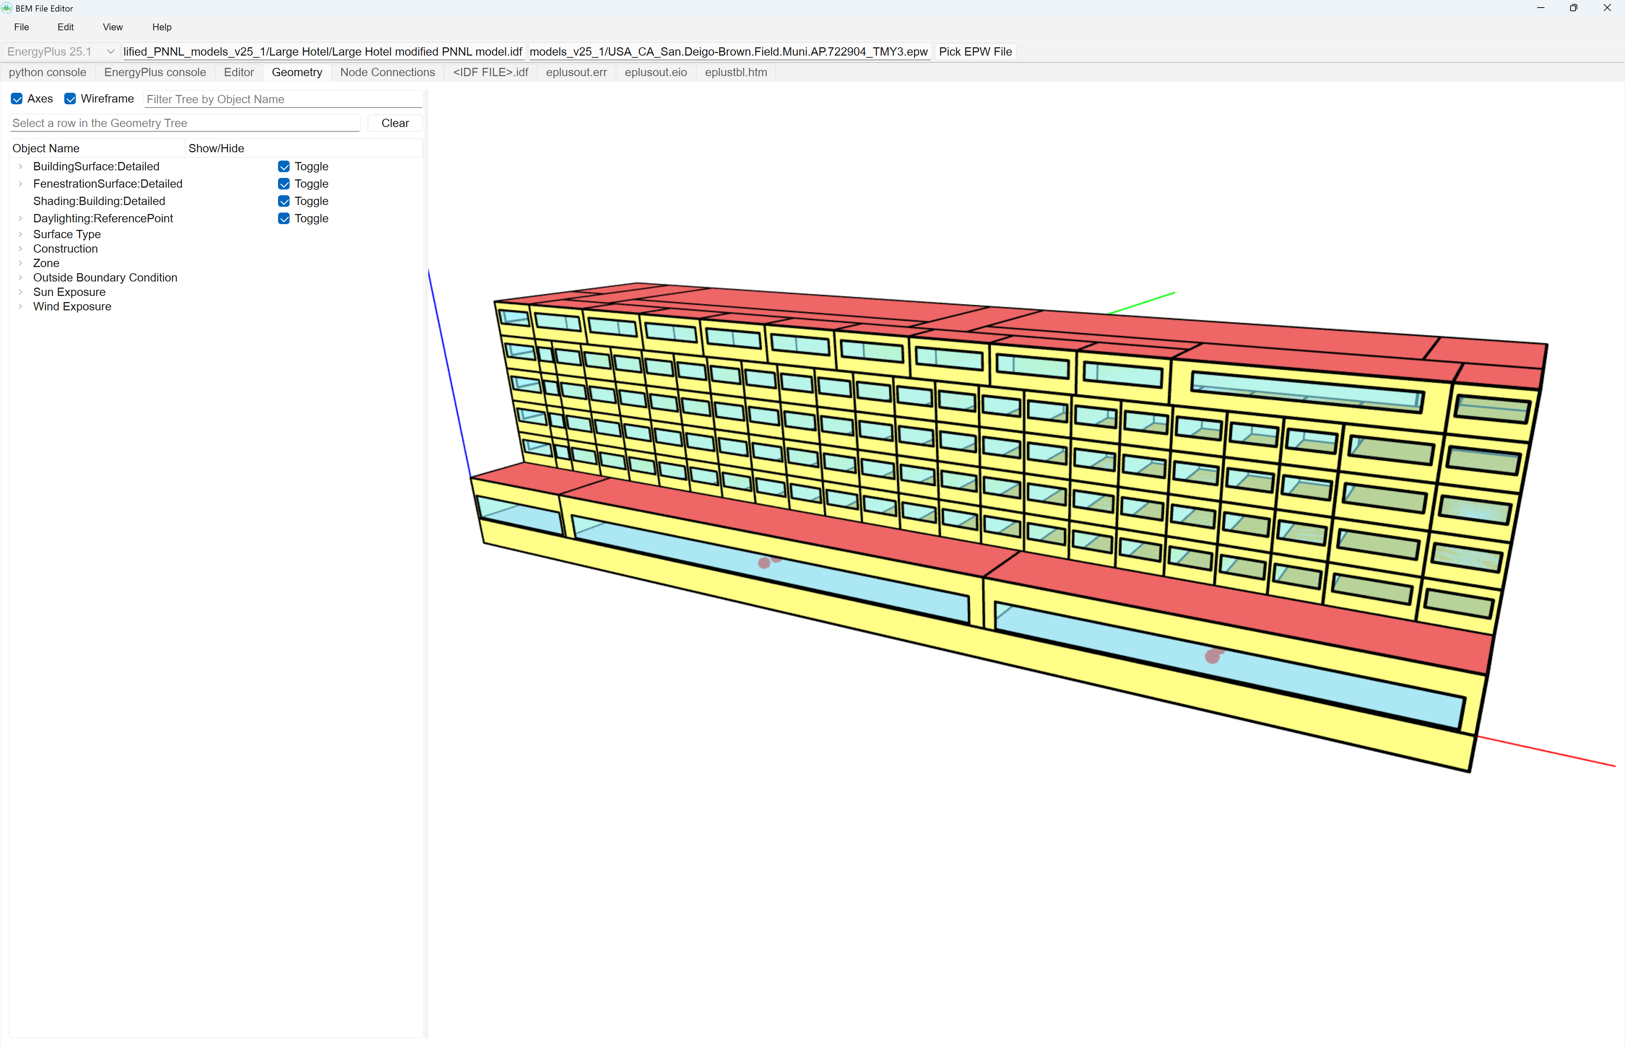Switch to the python console tab
1625x1048 pixels.
click(48, 72)
